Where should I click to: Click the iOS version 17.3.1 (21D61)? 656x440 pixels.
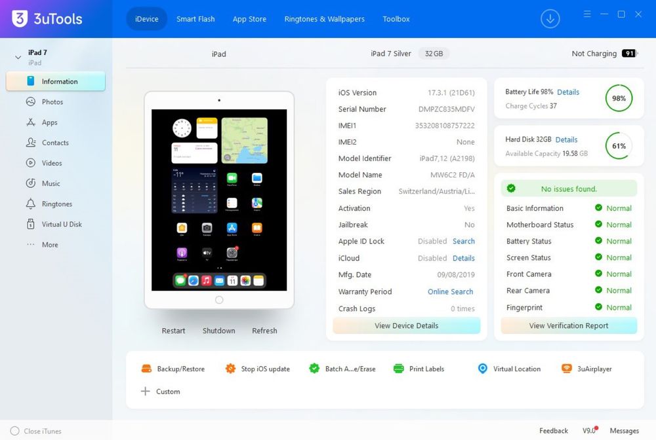tap(451, 93)
